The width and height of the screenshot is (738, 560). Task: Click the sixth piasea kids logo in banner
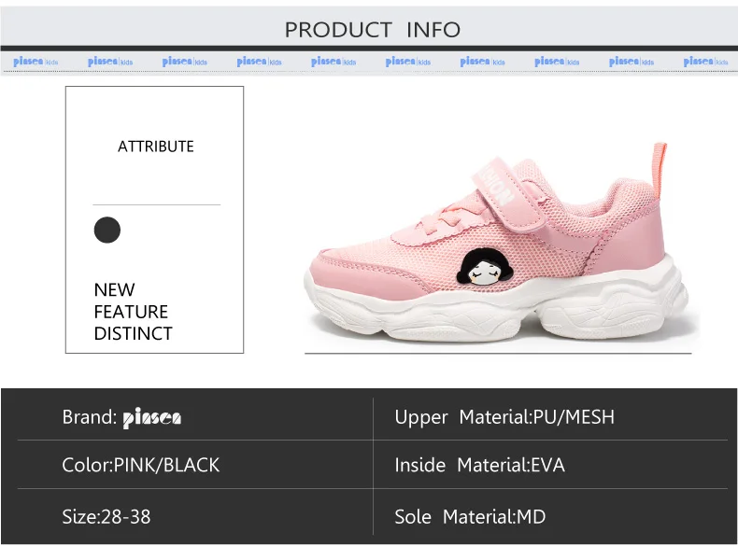408,62
